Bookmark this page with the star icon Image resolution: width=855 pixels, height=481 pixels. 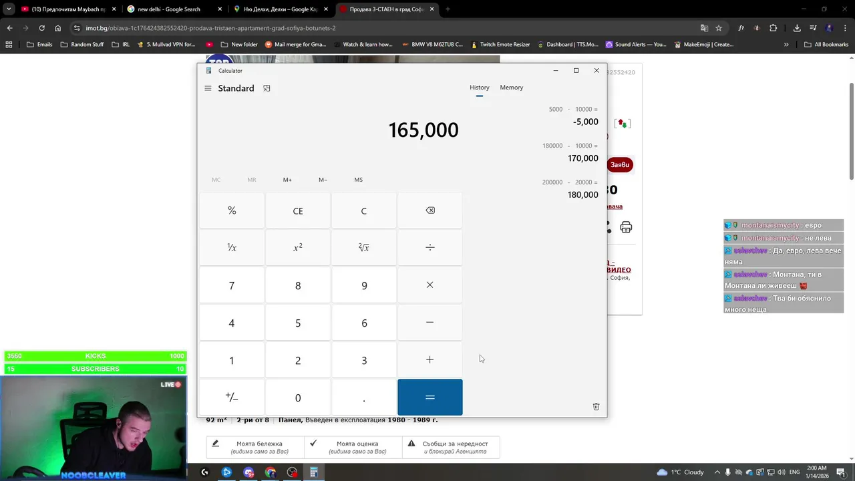(719, 28)
